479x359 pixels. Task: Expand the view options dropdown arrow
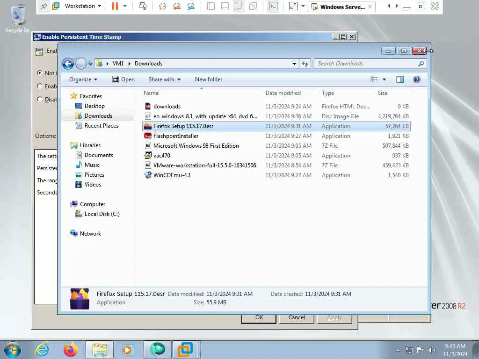coord(385,79)
